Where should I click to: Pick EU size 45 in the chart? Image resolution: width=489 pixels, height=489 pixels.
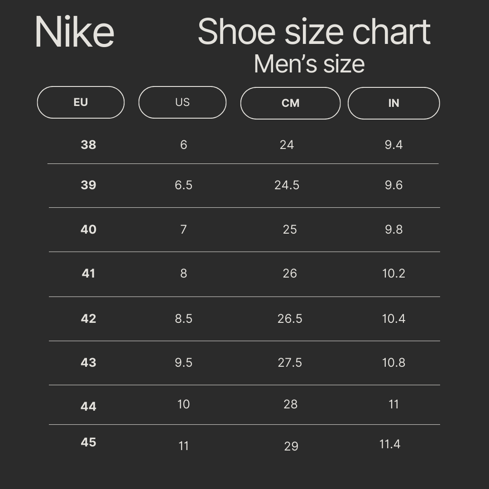(88, 442)
